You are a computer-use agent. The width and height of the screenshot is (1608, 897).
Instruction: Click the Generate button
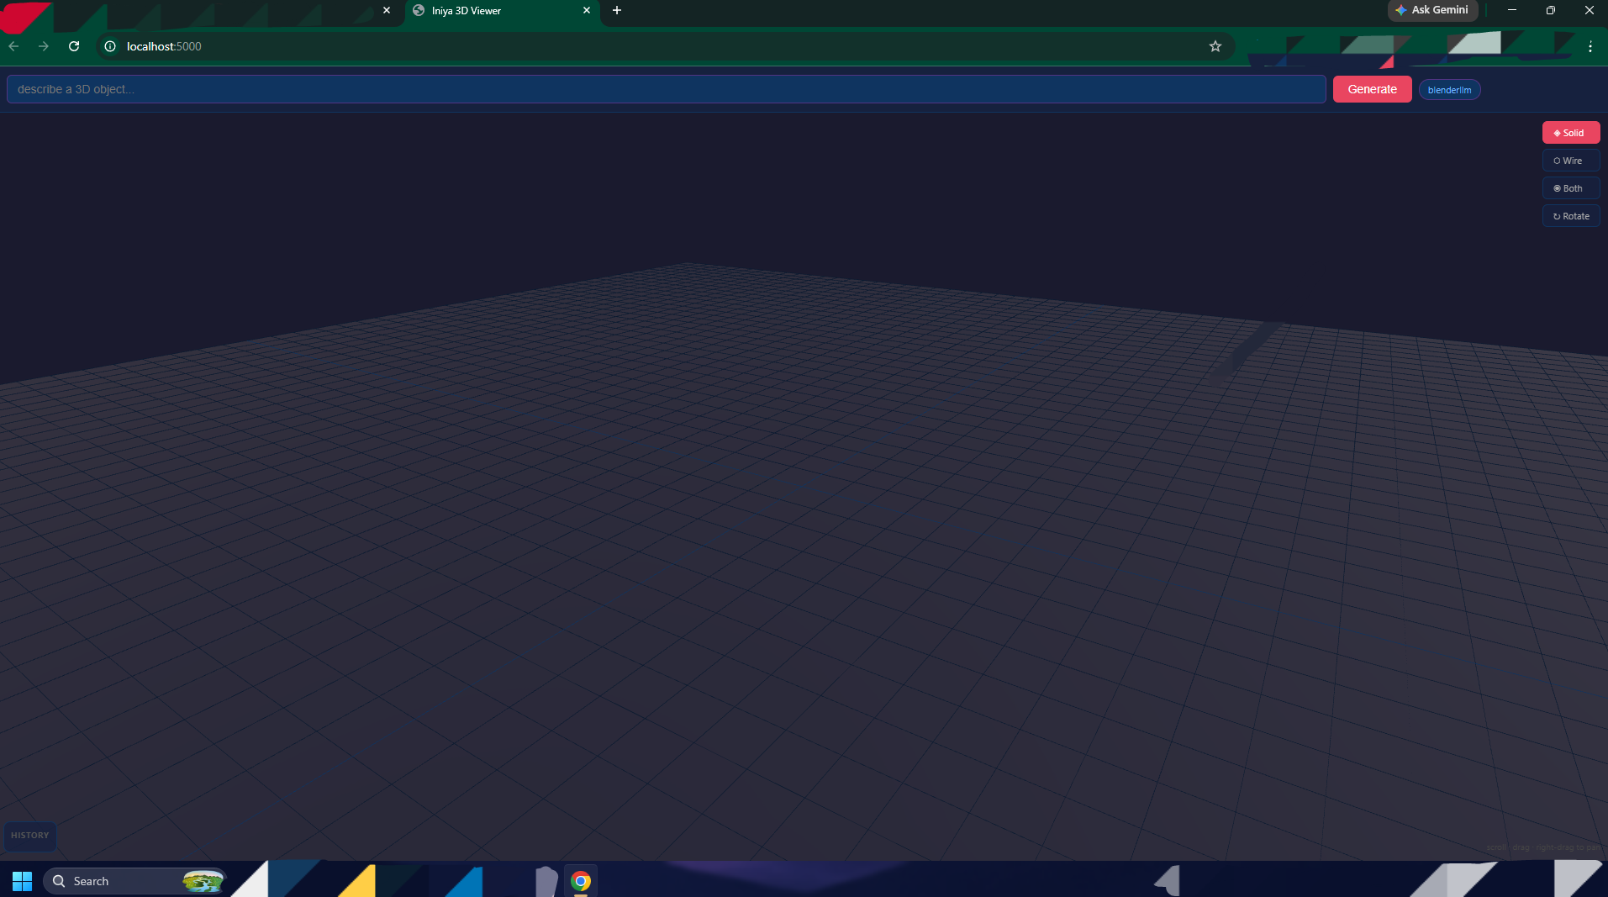click(1372, 89)
